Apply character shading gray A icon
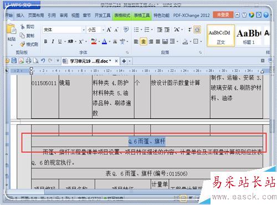Screen dimensions: 277x205 pyautogui.click(x=115, y=42)
